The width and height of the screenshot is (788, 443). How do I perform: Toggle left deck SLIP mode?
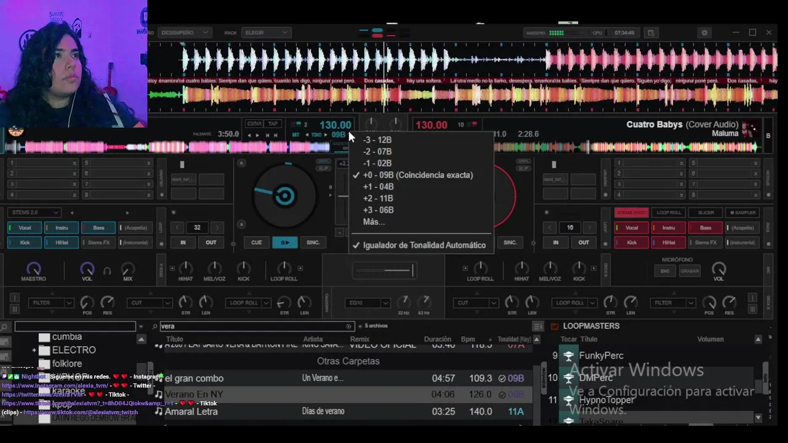click(323, 169)
